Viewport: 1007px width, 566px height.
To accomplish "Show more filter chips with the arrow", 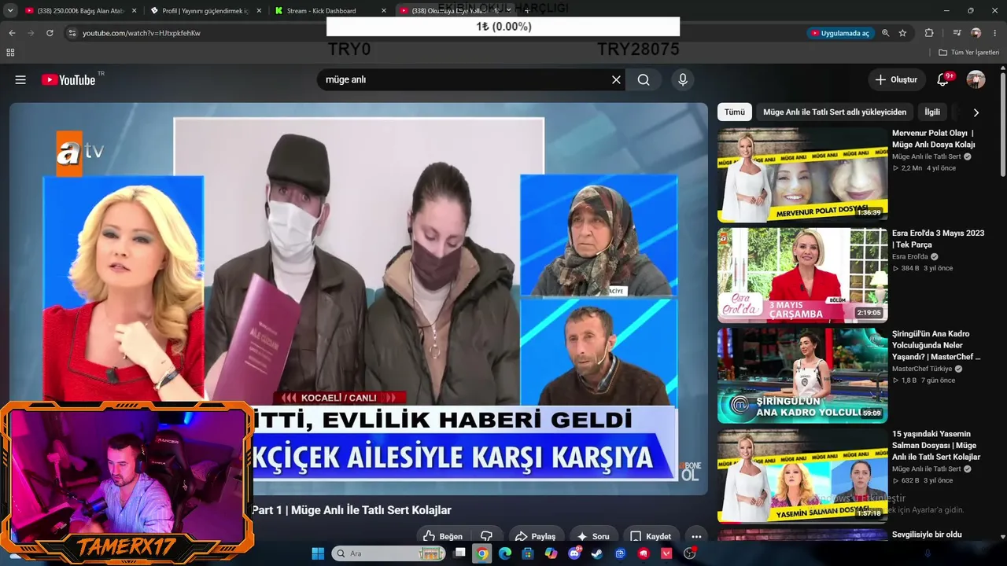I will (976, 112).
